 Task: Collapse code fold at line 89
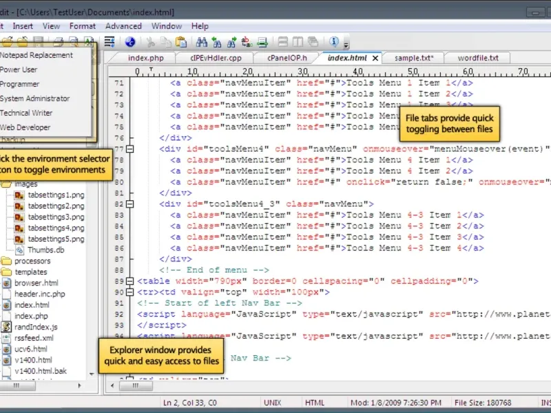tap(130, 281)
